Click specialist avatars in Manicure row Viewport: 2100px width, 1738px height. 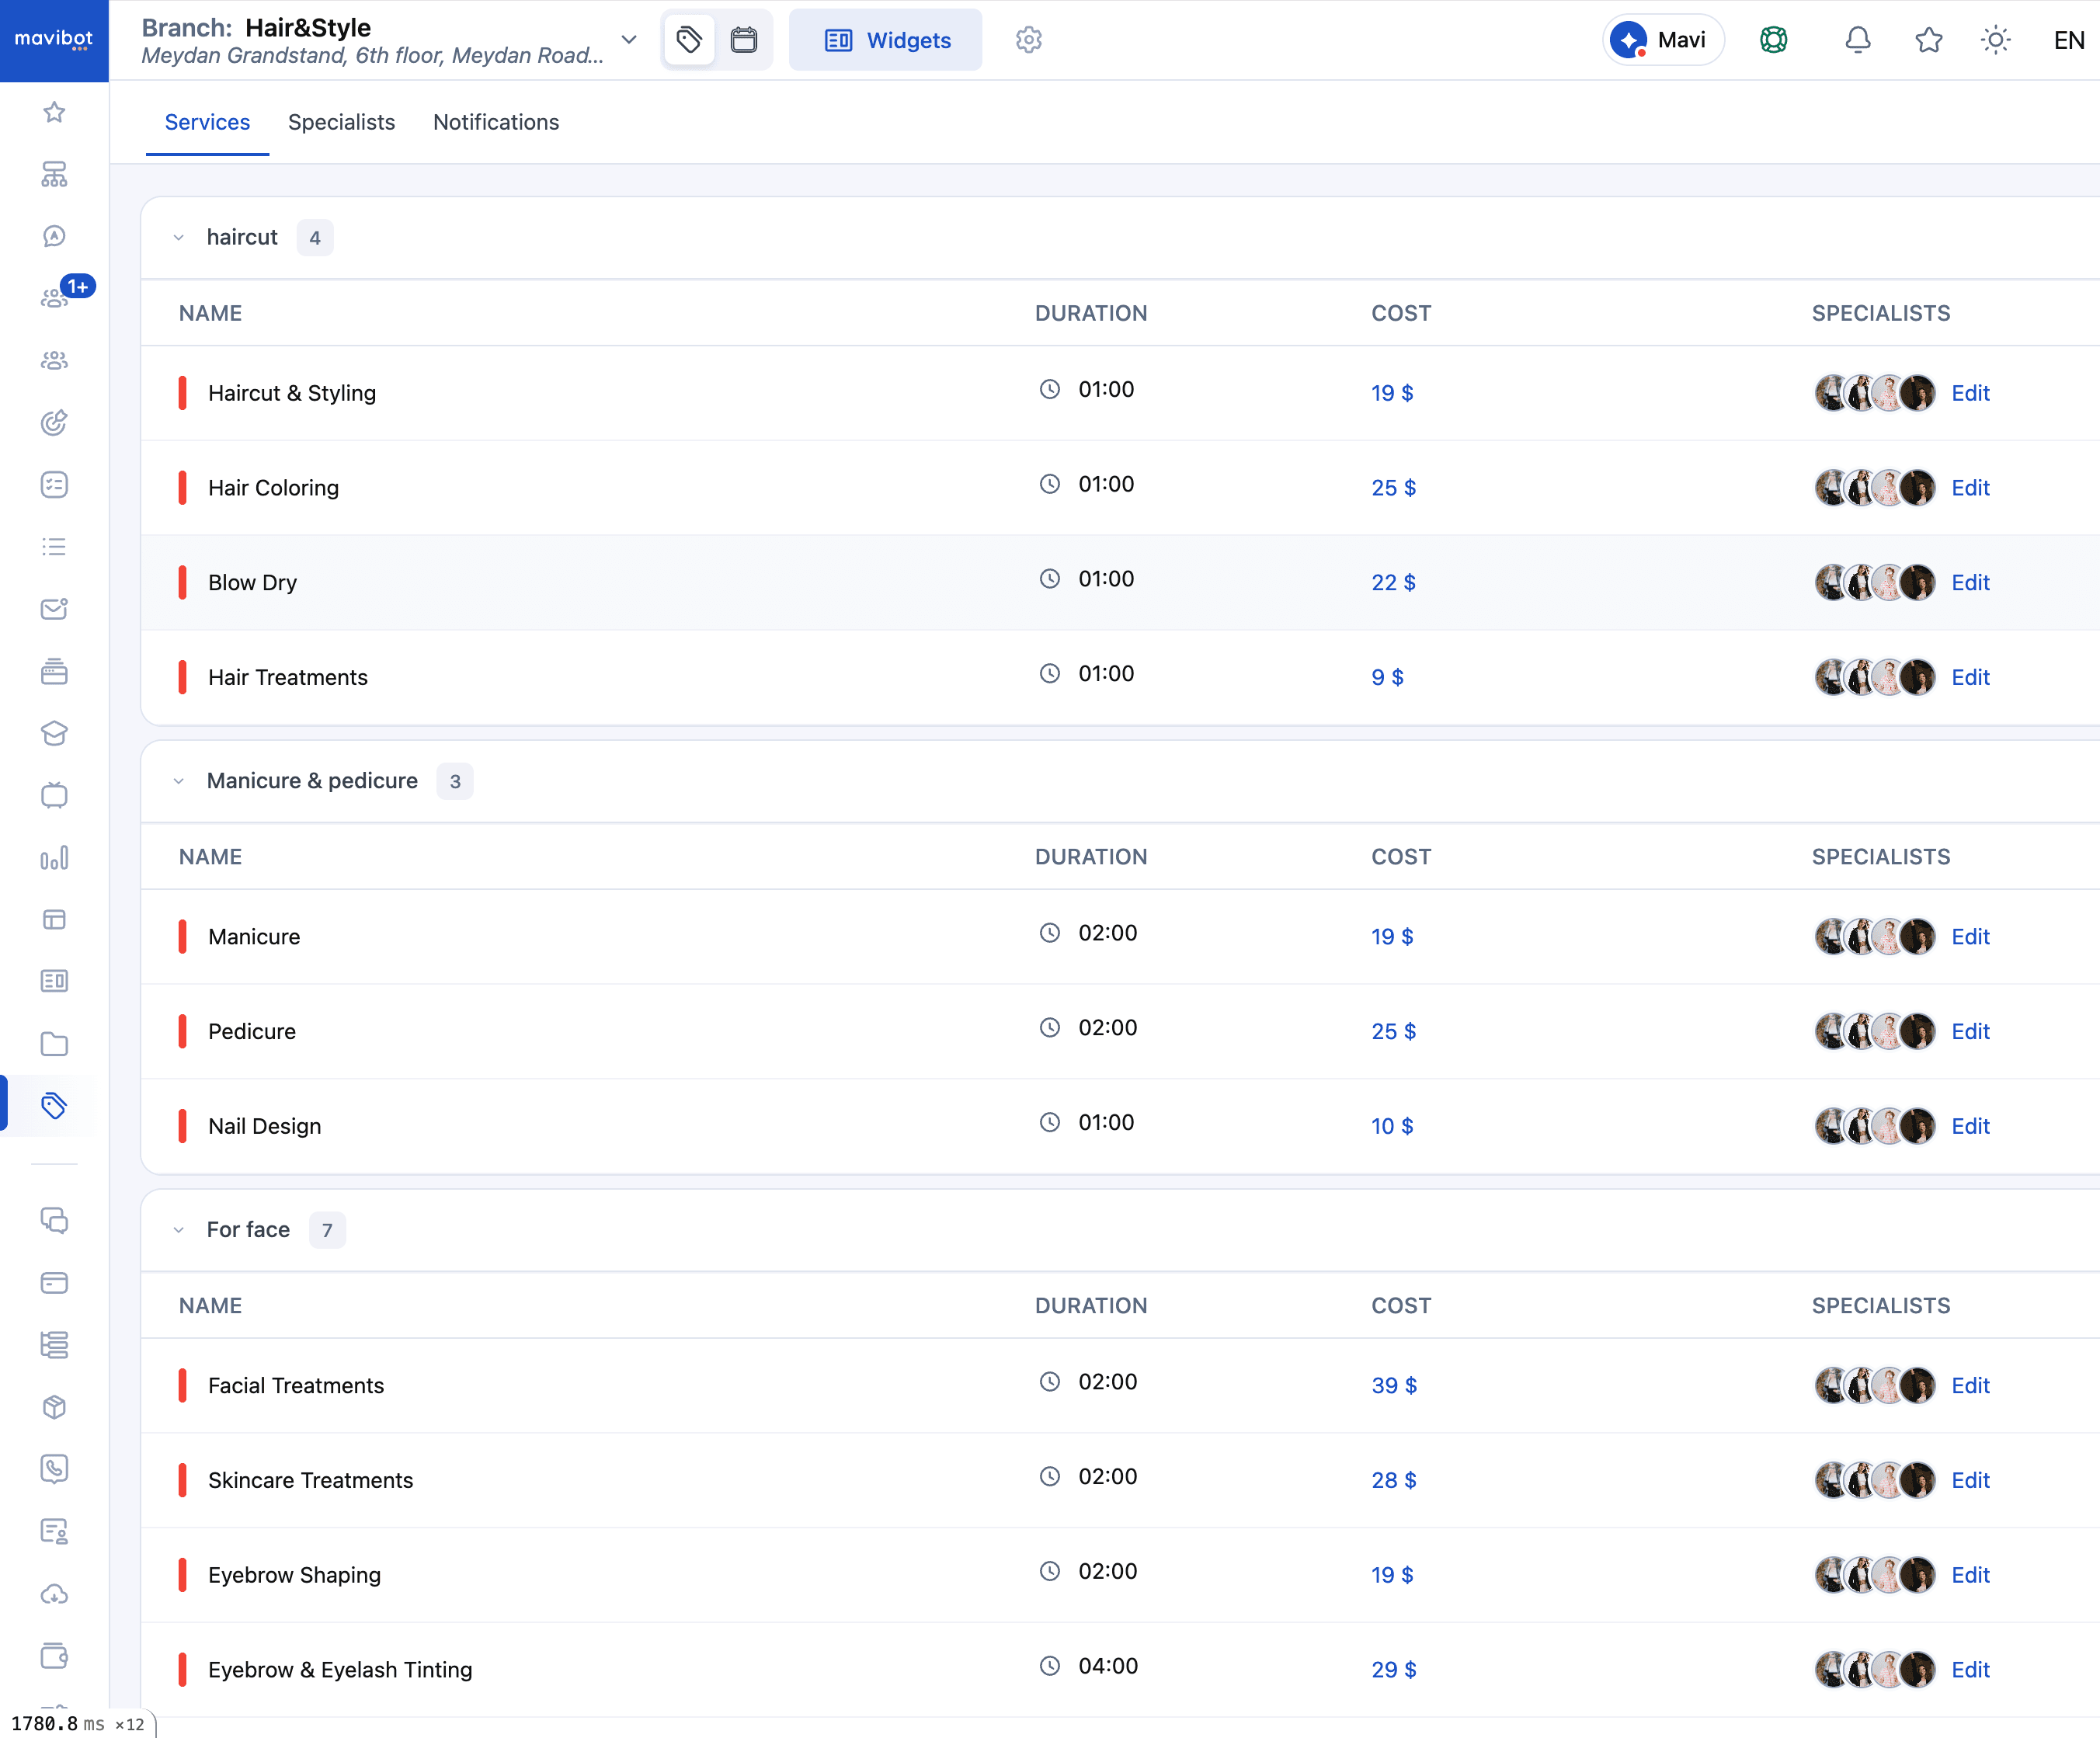(1875, 937)
